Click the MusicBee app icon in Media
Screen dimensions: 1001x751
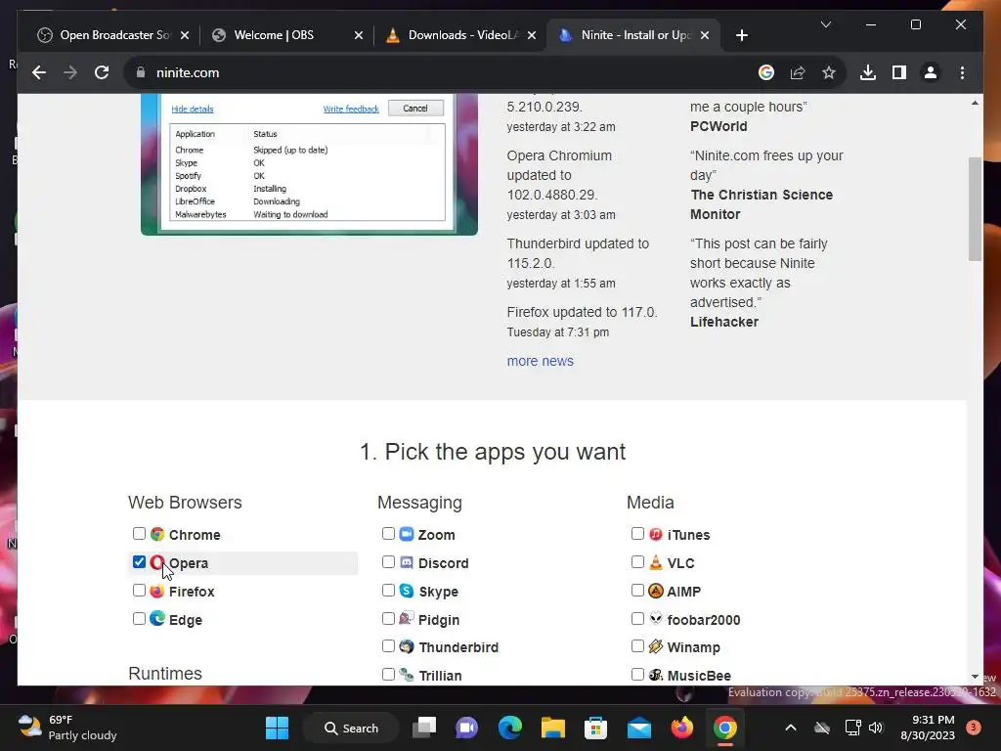tap(656, 675)
